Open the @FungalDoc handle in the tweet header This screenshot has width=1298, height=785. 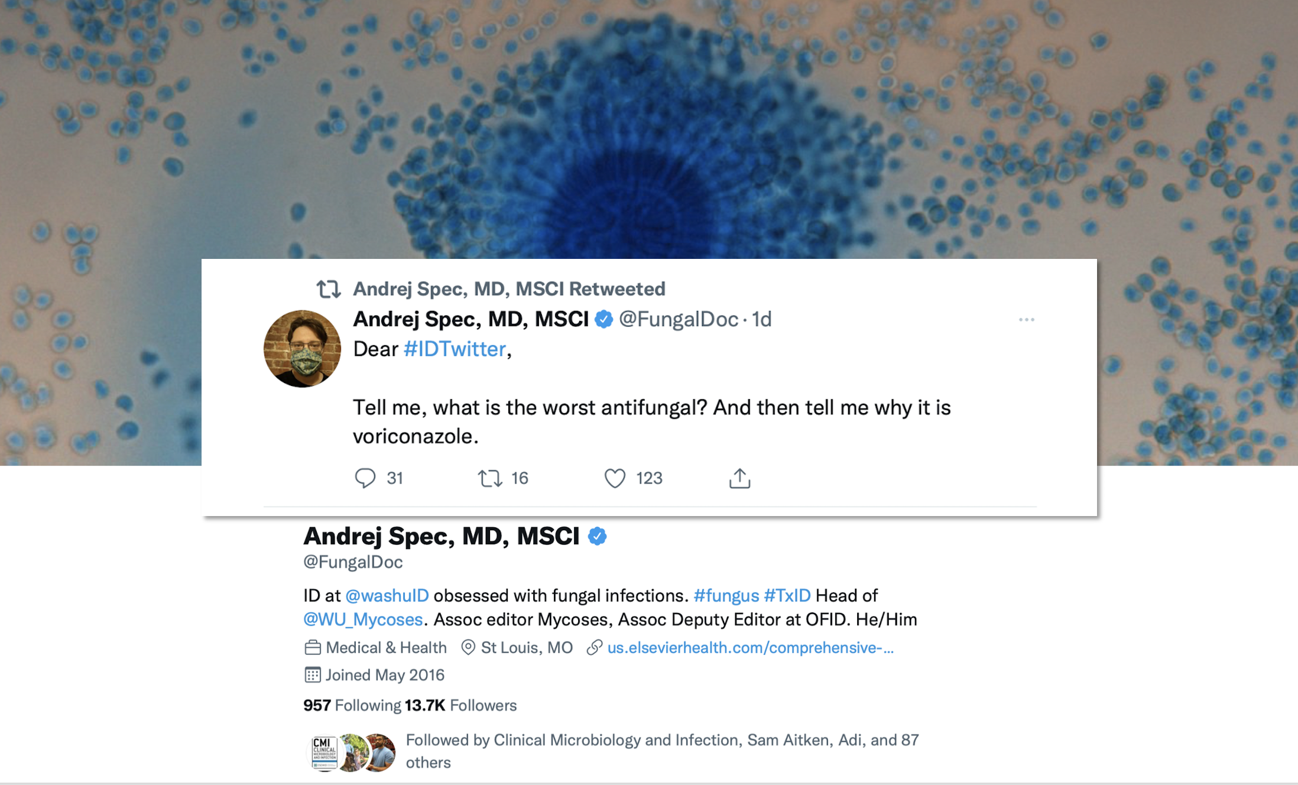(x=678, y=320)
